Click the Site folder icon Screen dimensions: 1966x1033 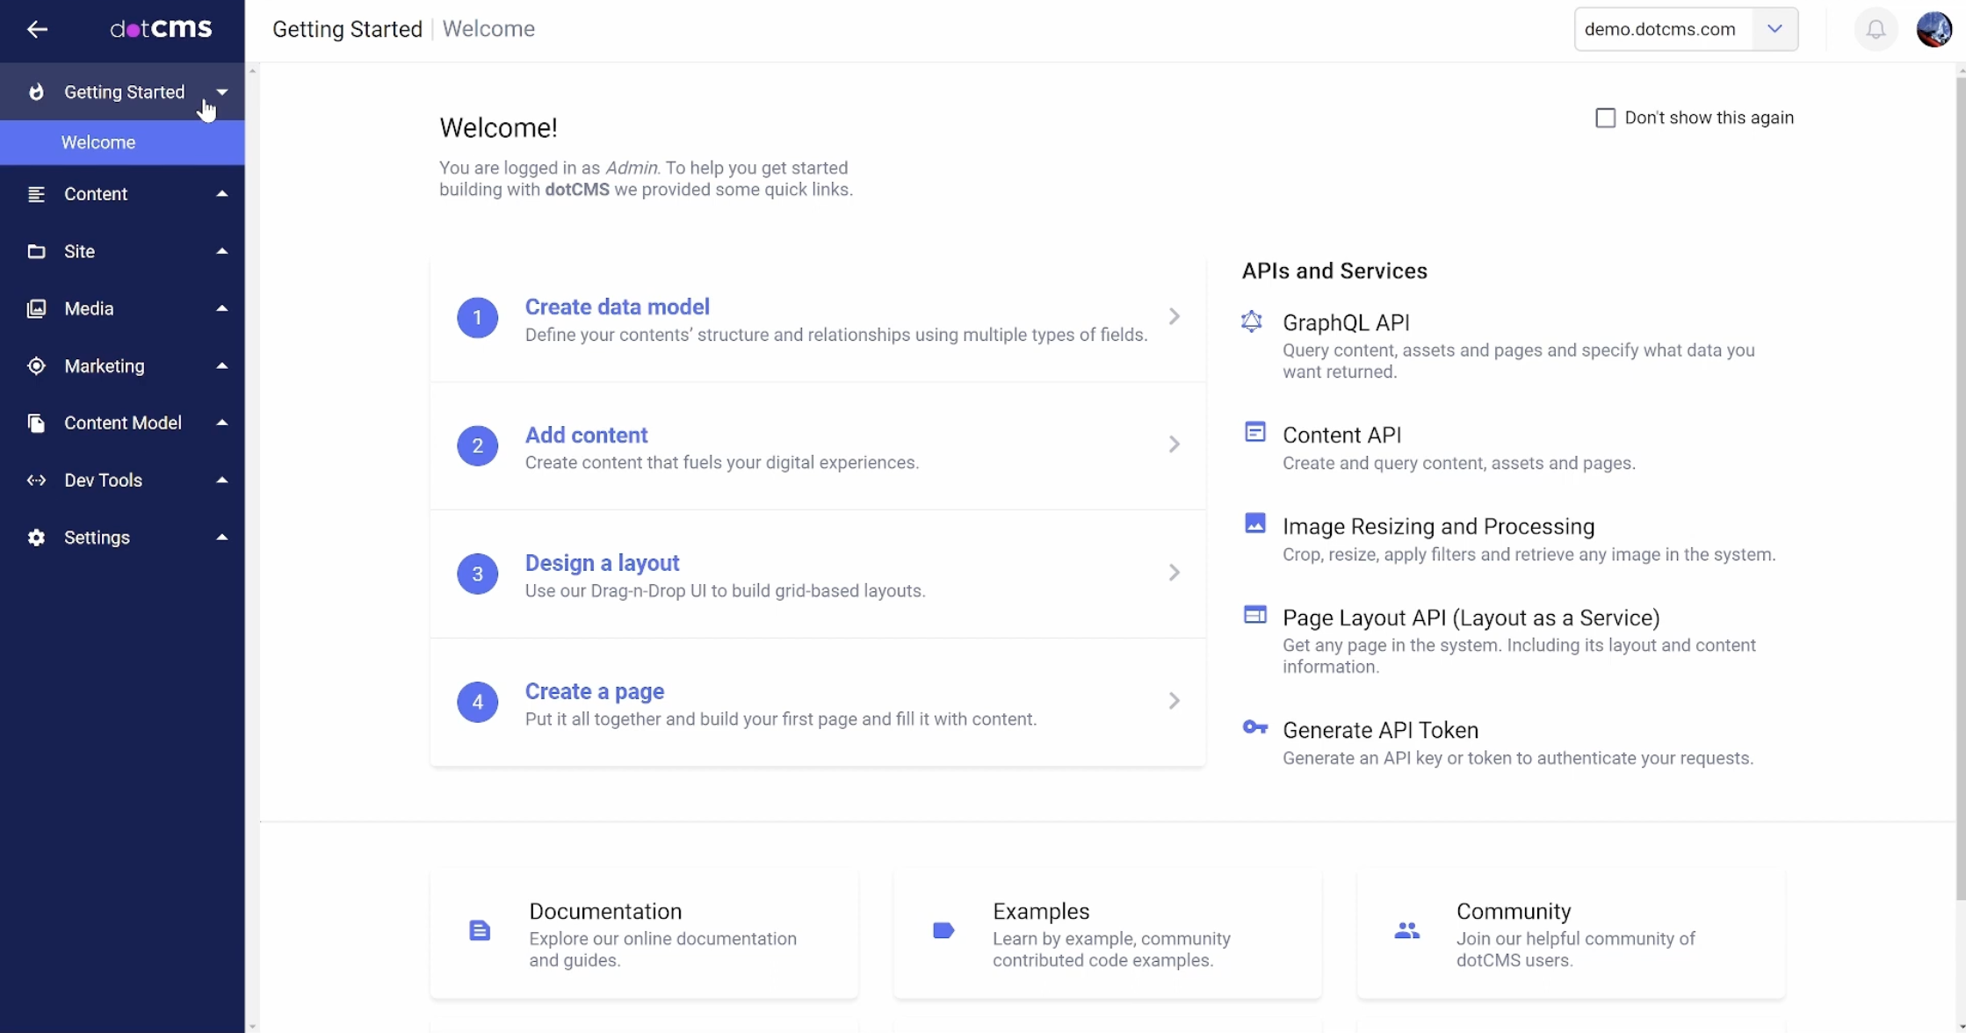36,251
